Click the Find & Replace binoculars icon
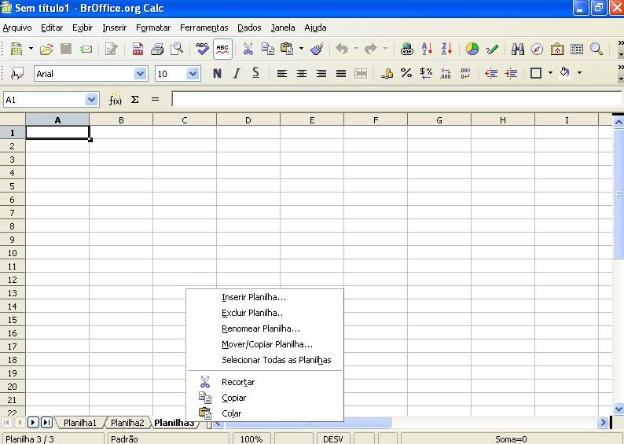 click(518, 49)
